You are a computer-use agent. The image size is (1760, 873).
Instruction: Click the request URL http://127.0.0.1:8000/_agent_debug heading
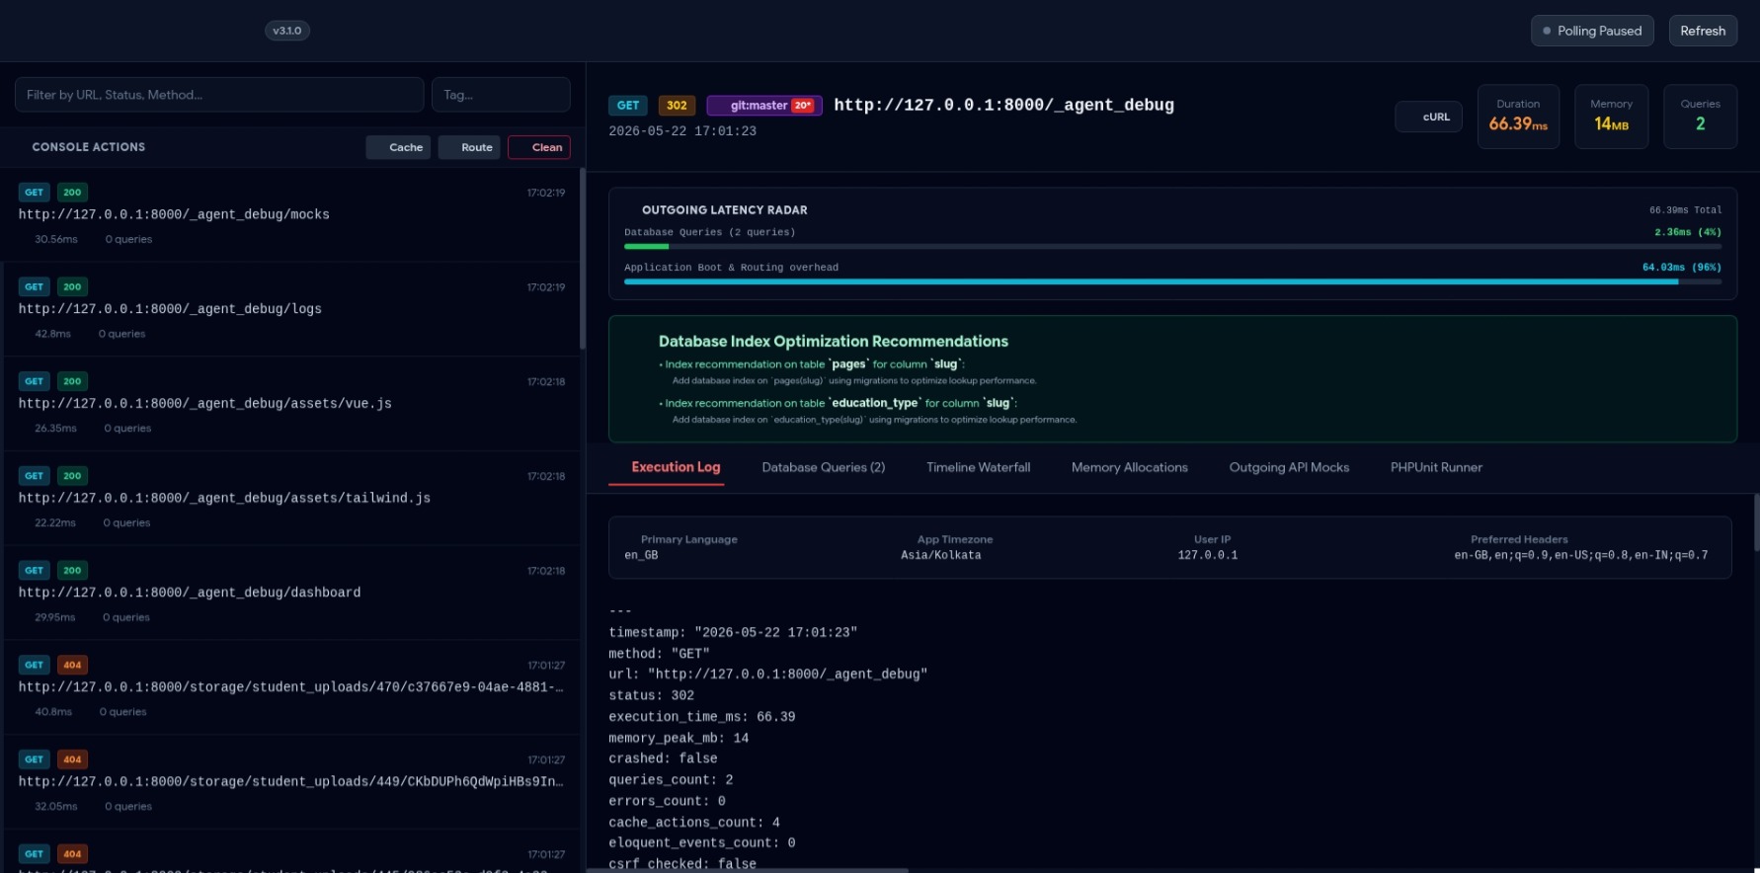click(1003, 105)
